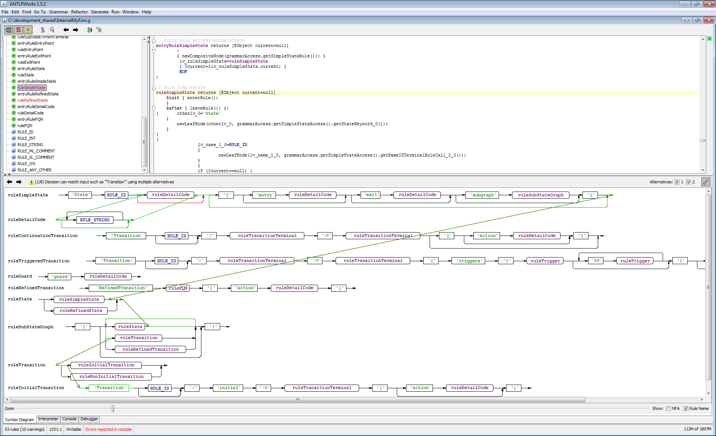Click the magnifying glass find icon
Screen dimensions: 716x436
pos(52,30)
